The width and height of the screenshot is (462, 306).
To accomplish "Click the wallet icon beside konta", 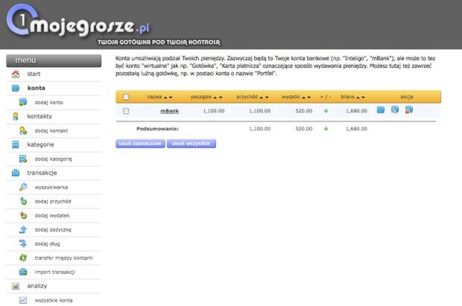I will tap(16, 88).
